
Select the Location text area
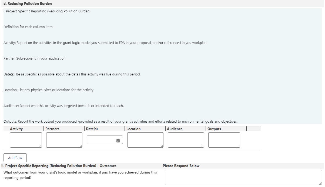click(x=145, y=140)
